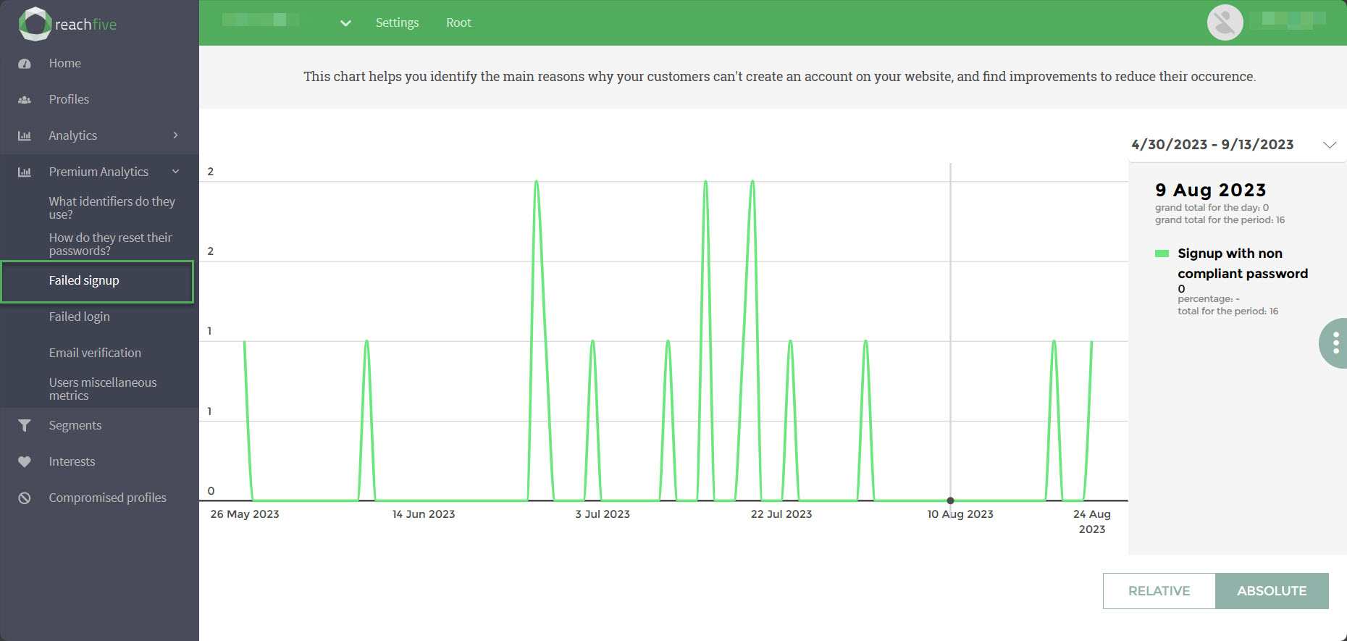Click the ReachFive logo
The height and width of the screenshot is (641, 1347).
pyautogui.click(x=67, y=24)
